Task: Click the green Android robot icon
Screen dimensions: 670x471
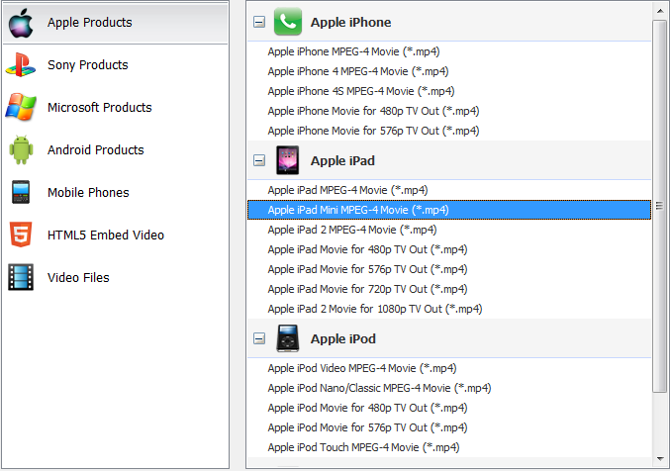Action: 21,150
